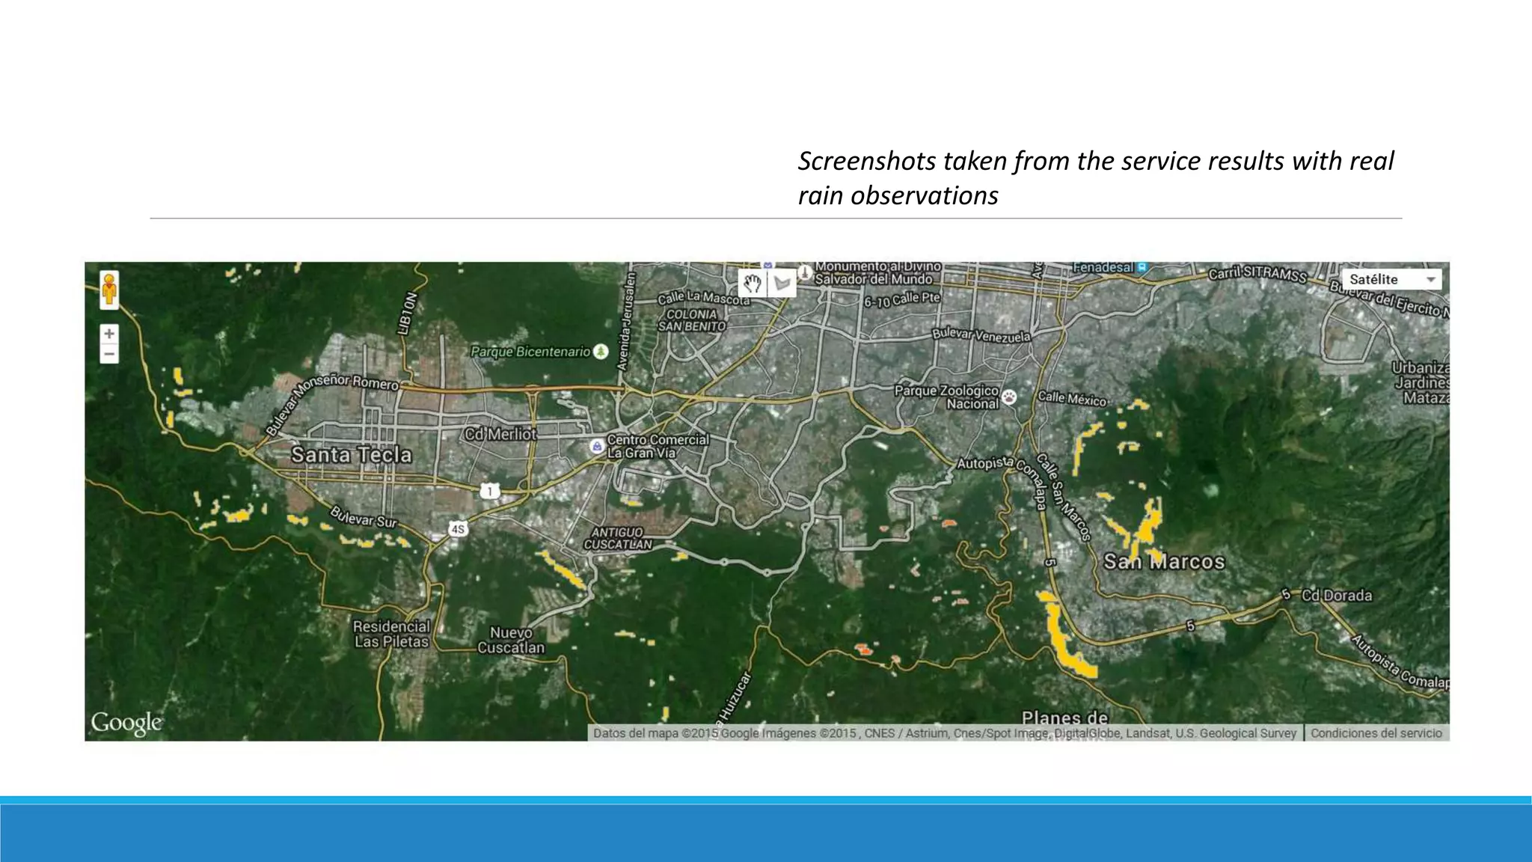This screenshot has width=1532, height=862.
Task: Click the Monumento al Divino Salvador icon
Action: click(x=804, y=272)
